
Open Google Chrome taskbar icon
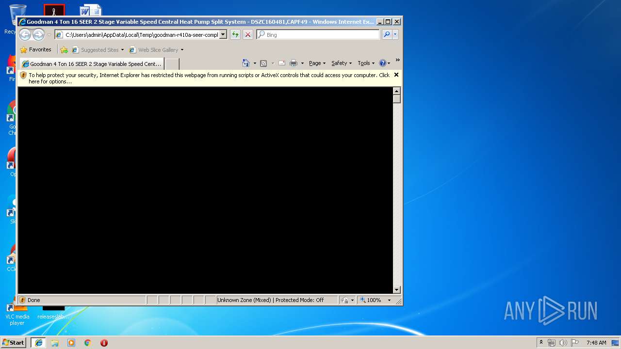[x=88, y=343]
